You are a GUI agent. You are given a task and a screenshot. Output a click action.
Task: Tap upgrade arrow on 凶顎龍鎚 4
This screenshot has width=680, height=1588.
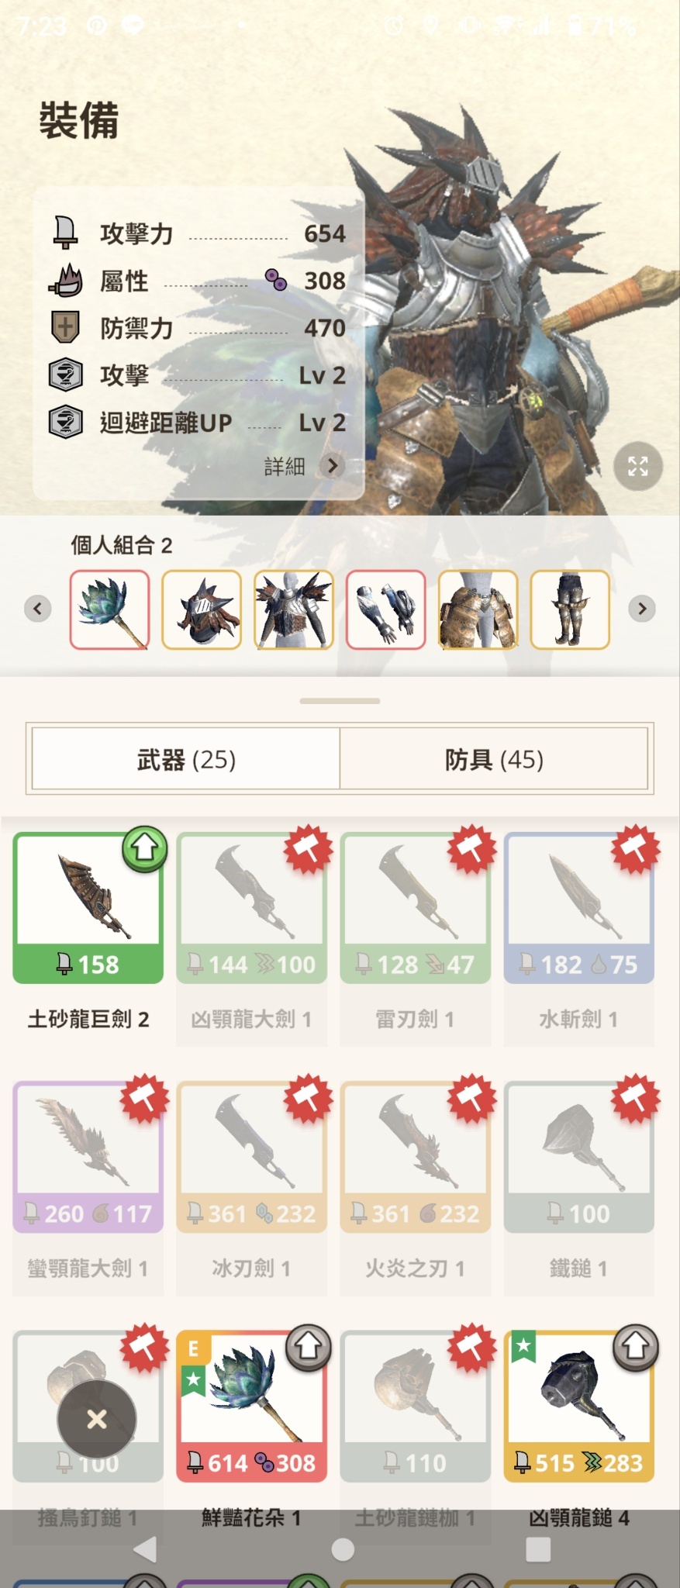click(636, 1348)
